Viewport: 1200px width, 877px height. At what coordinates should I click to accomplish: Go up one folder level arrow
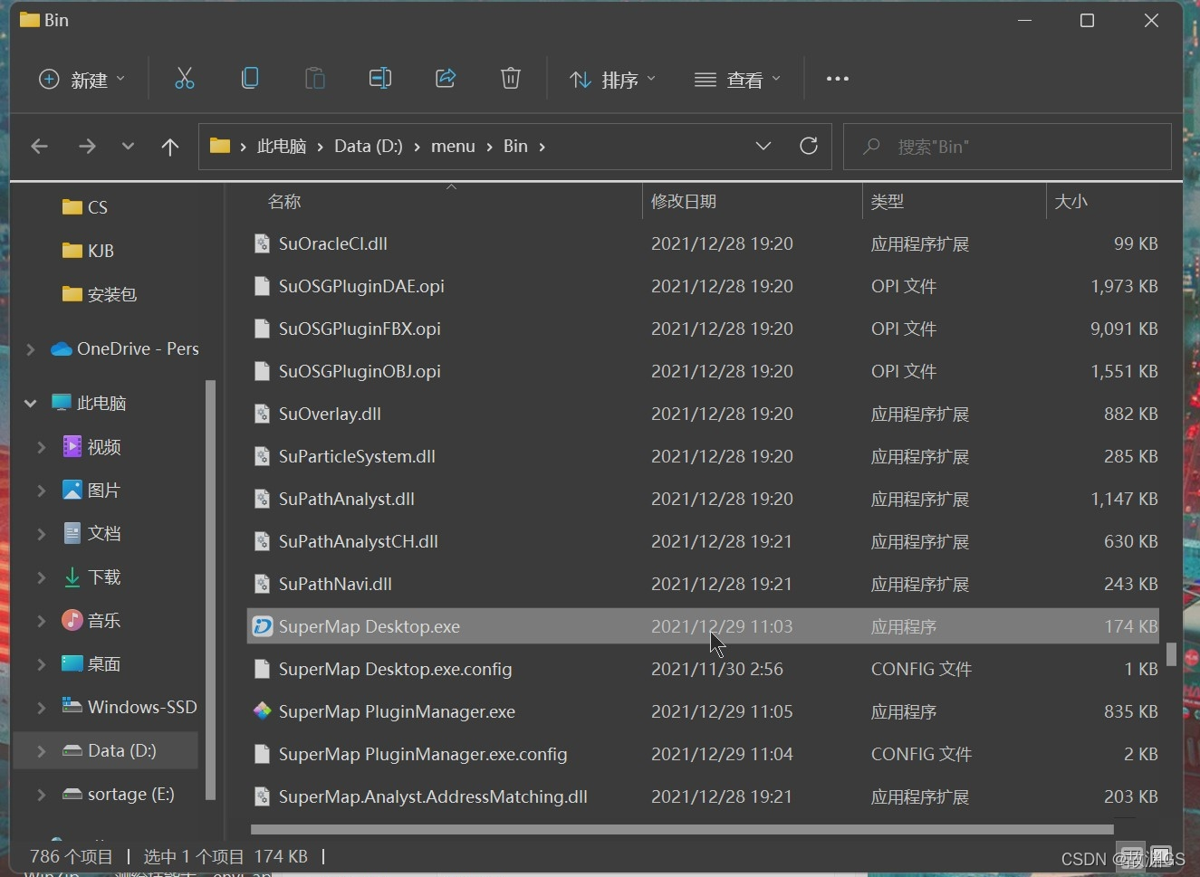click(x=170, y=146)
